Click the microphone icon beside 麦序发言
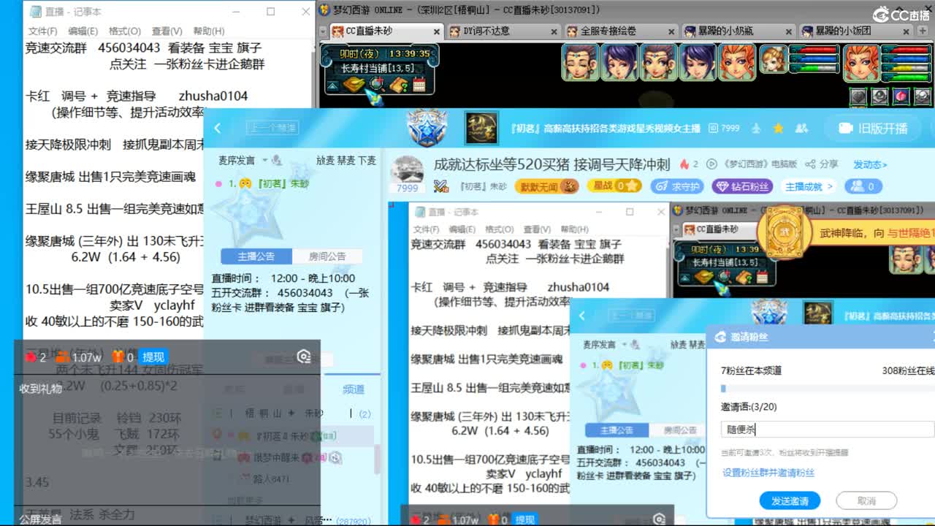The image size is (935, 526). (276, 160)
